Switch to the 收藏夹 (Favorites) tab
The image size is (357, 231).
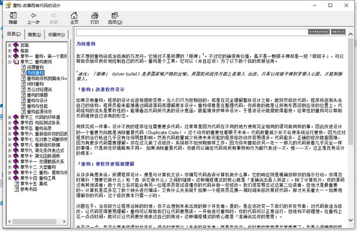[x=57, y=35]
